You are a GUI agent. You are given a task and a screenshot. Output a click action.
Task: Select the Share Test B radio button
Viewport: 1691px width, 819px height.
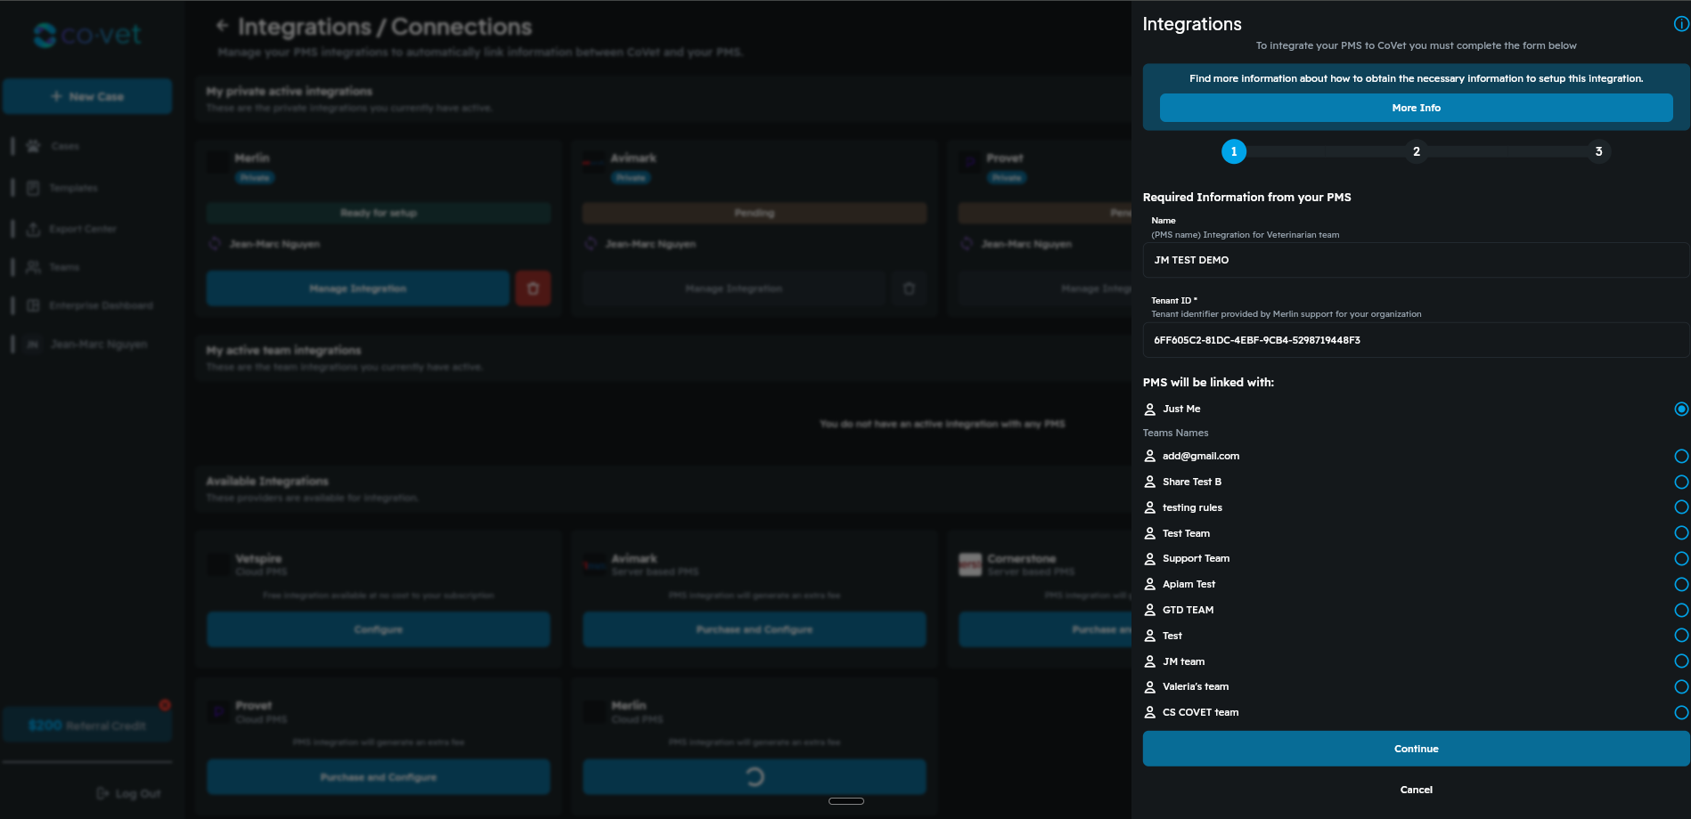[x=1681, y=482]
